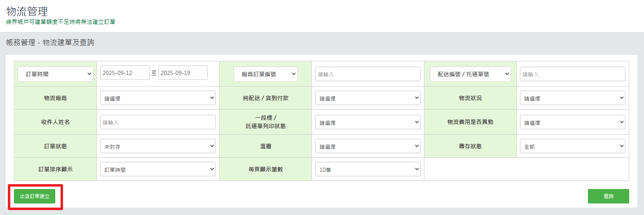Viewport: 644px width, 215px height.
Task: Open the 一段標 / 託運單列印狀態 dropdown
Action: pos(368,122)
